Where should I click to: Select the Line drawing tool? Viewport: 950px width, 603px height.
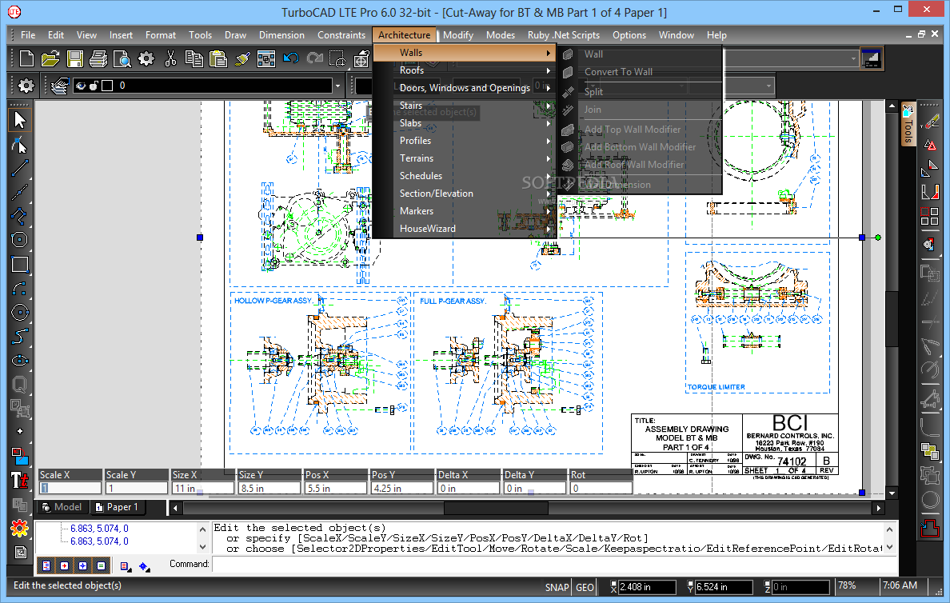point(19,169)
